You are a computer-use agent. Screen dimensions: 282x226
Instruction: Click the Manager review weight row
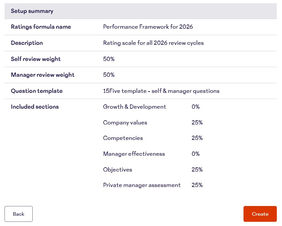tap(43, 75)
